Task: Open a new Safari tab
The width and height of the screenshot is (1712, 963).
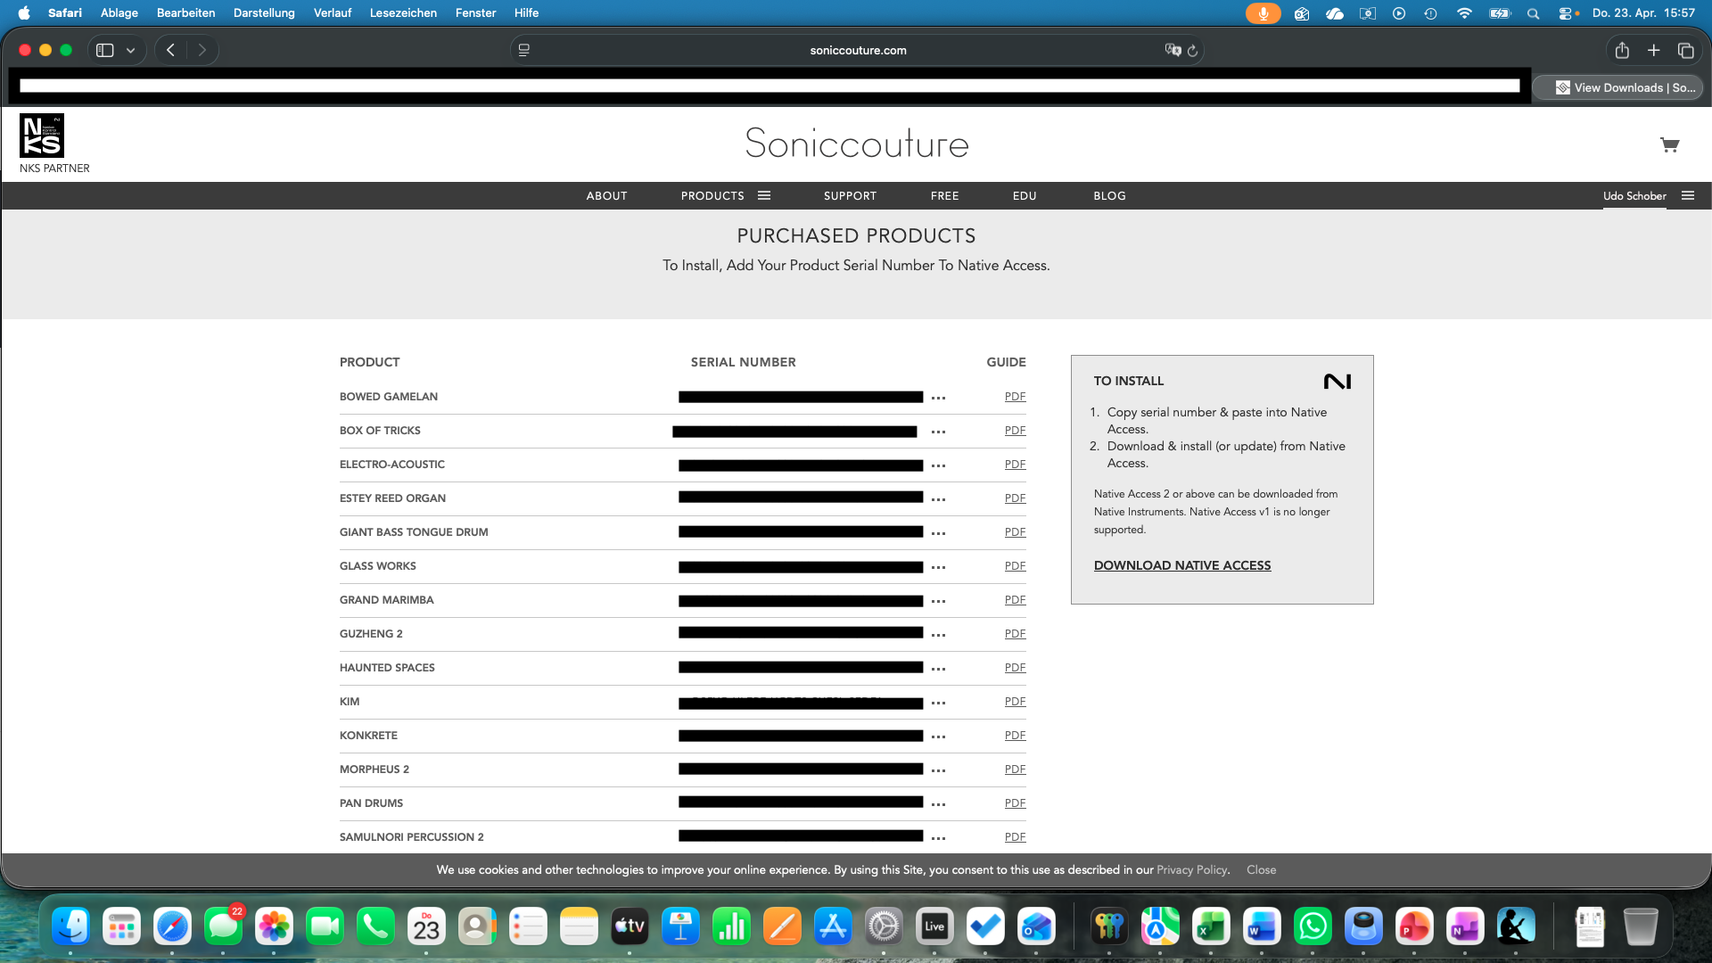Action: [1653, 51]
